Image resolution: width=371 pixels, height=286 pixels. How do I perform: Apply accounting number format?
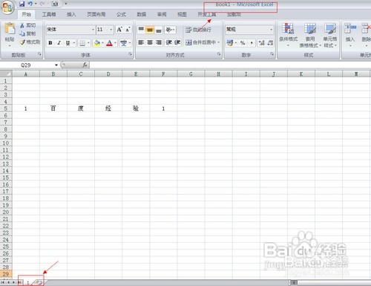tap(230, 43)
